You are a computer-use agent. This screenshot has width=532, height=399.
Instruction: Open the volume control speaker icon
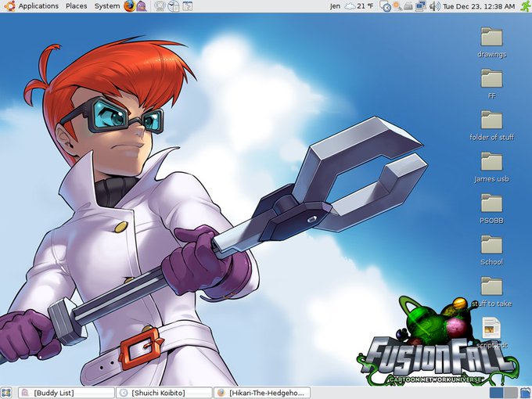(x=434, y=6)
